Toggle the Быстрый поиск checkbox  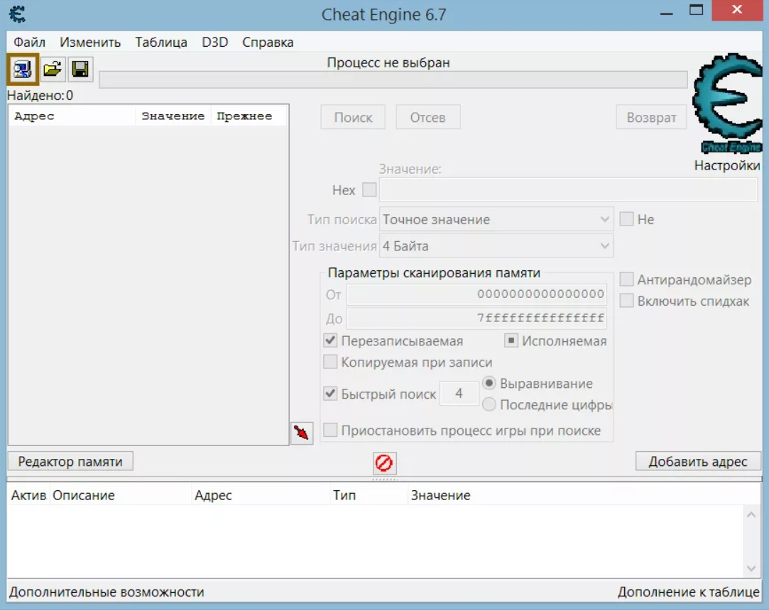[x=331, y=394]
